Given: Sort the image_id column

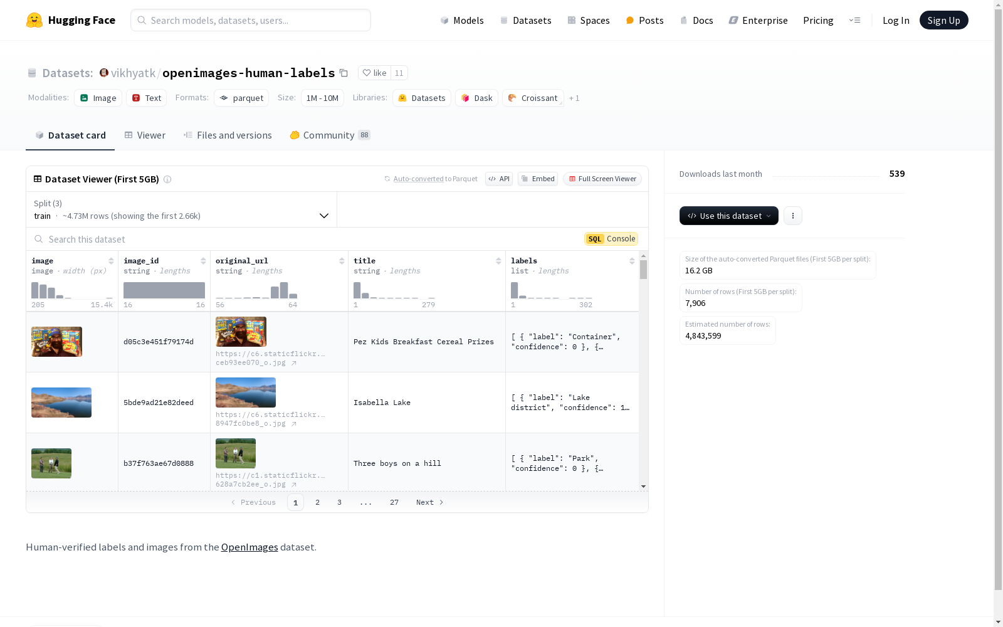Looking at the screenshot, I should tap(203, 261).
